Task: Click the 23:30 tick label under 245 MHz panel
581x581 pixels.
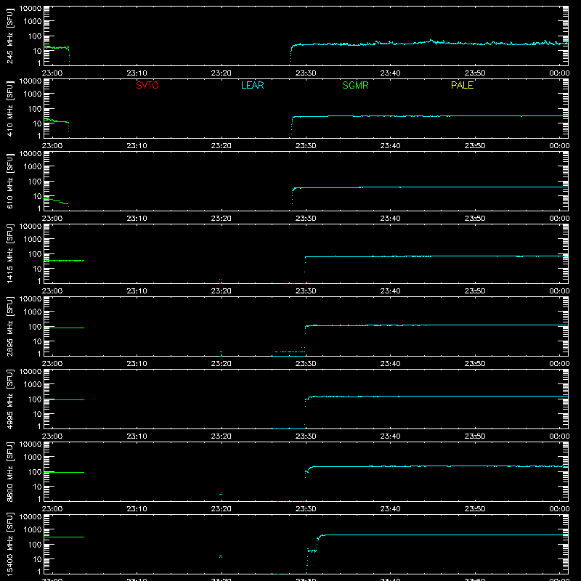Action: coord(306,73)
